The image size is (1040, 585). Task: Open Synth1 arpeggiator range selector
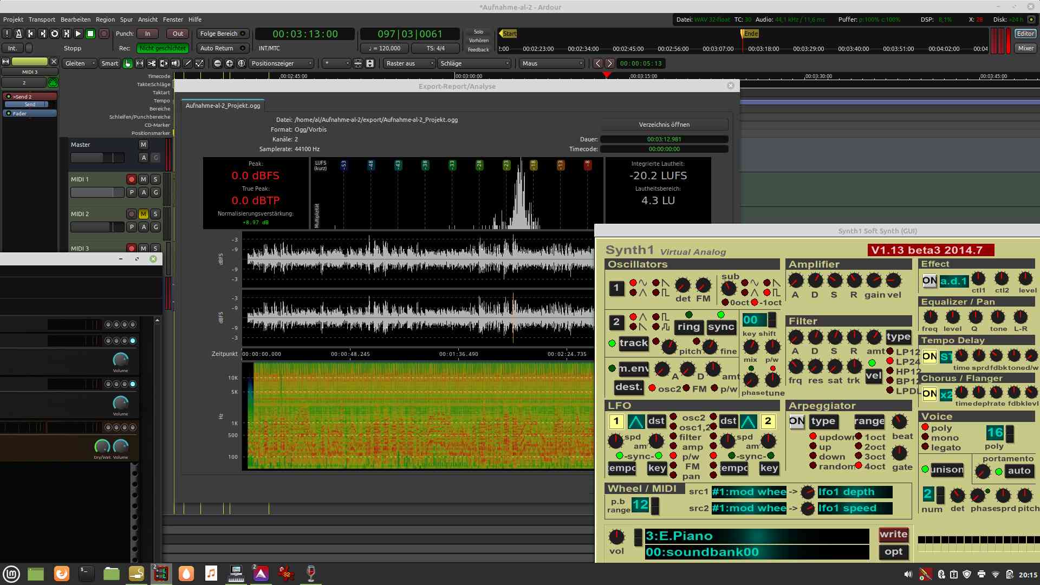[869, 421]
